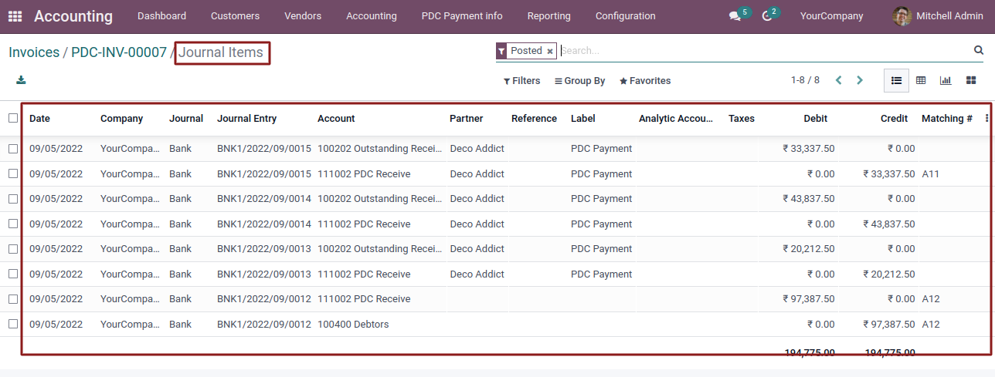Click the export download icon

21,80
